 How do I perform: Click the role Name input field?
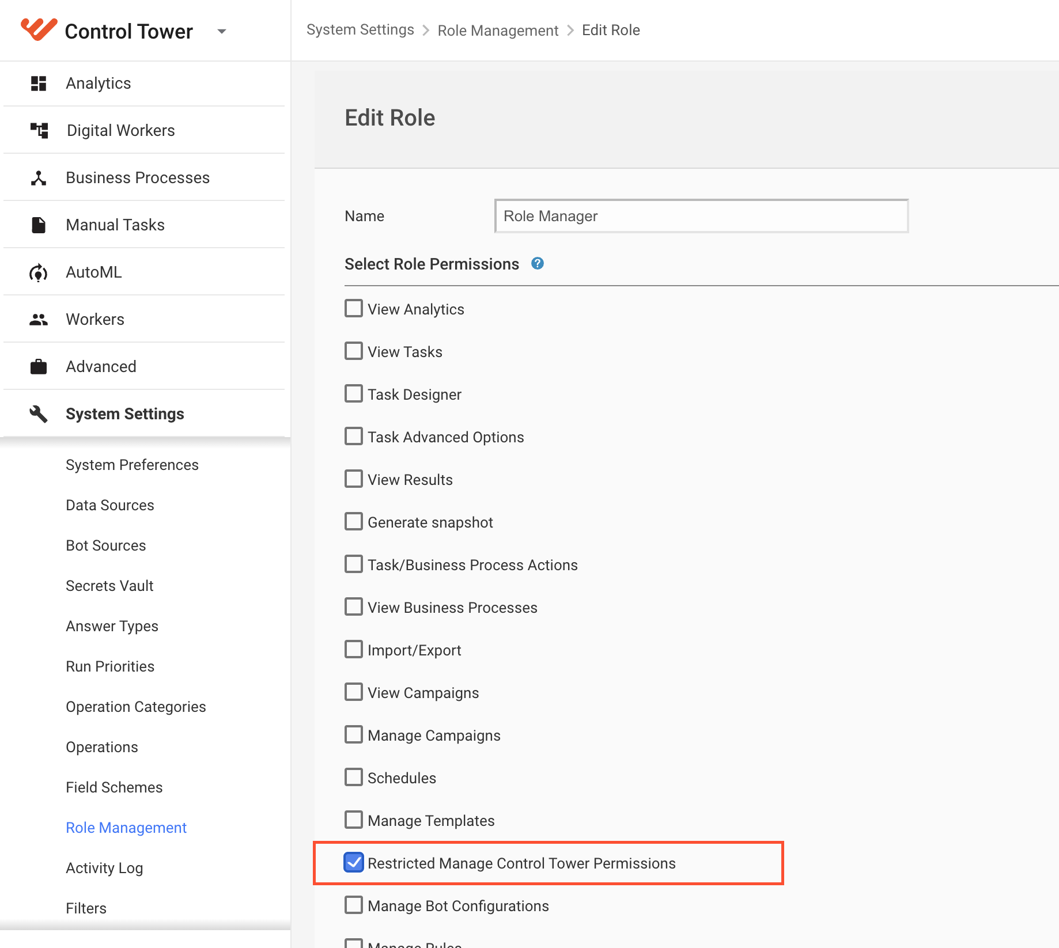[701, 216]
